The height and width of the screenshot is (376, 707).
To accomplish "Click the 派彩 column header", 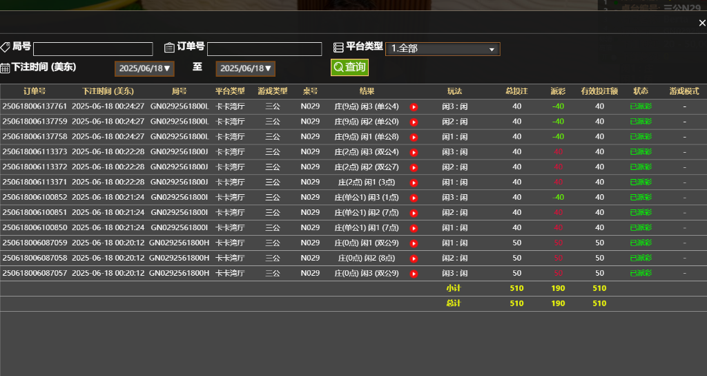I will [x=558, y=91].
